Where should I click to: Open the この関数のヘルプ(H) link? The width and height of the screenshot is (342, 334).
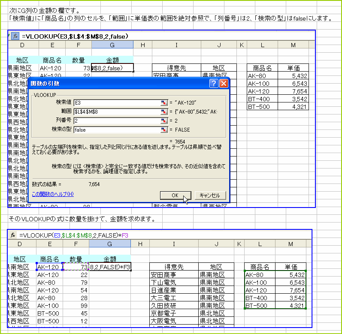click(53, 194)
